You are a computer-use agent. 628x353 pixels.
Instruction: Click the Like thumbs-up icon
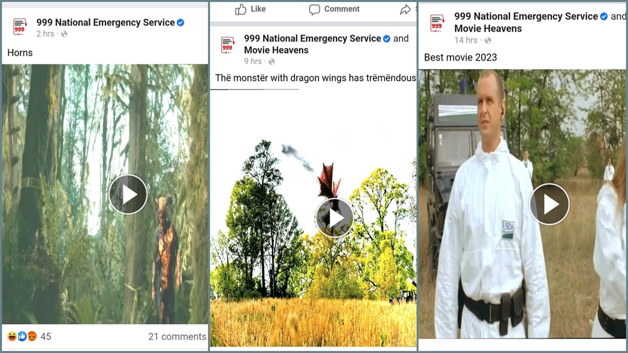241,9
